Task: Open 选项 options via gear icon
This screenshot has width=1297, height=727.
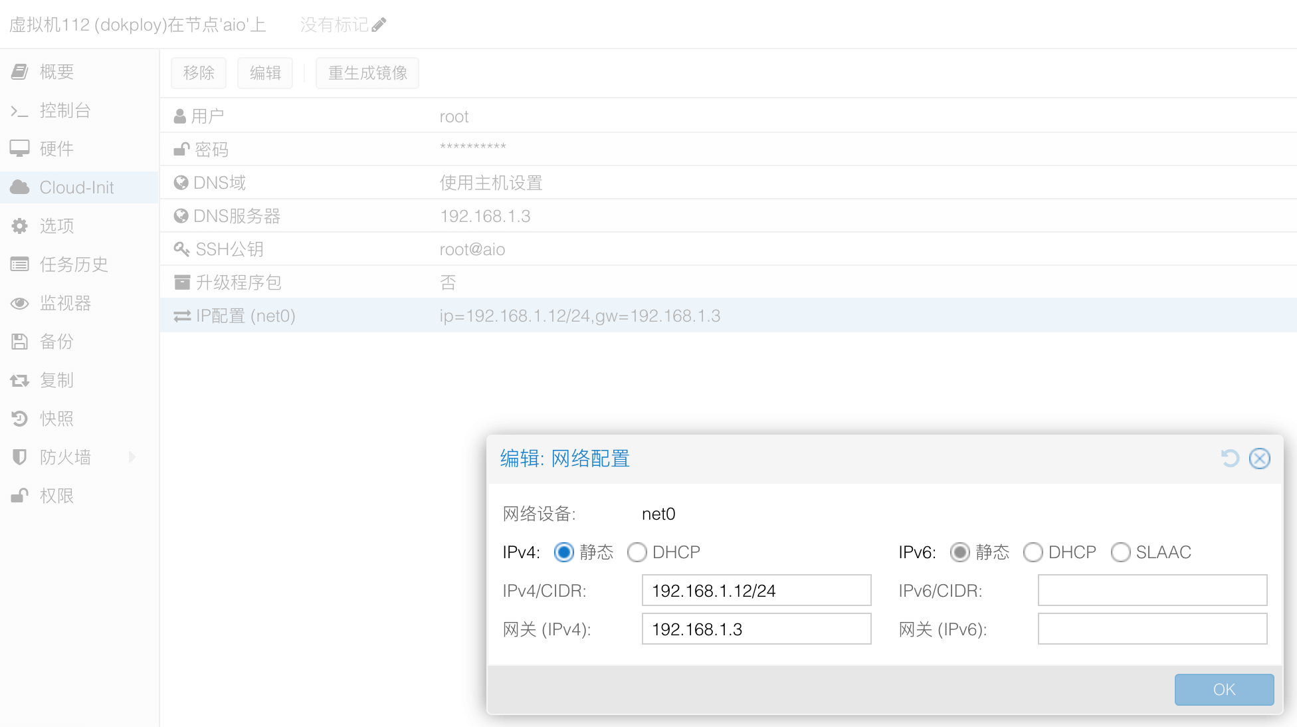Action: click(19, 226)
